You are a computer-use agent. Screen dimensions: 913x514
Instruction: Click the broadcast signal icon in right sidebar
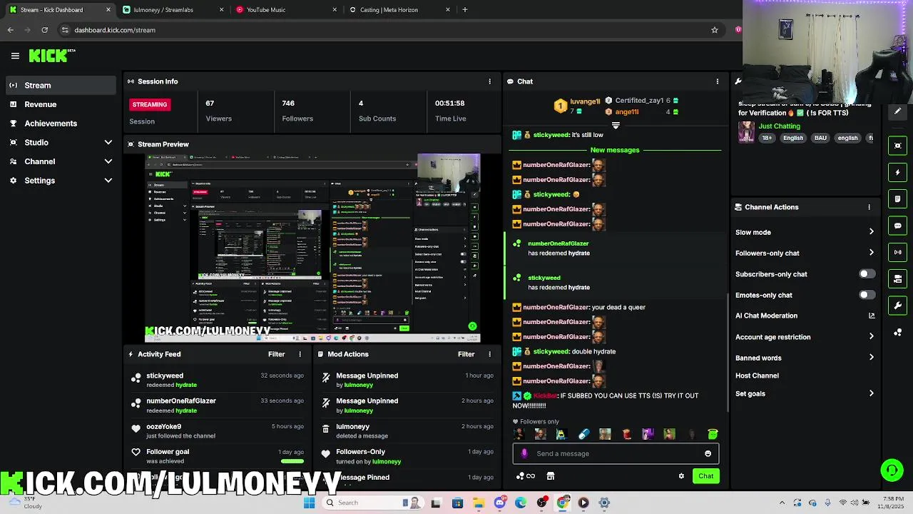click(x=897, y=252)
